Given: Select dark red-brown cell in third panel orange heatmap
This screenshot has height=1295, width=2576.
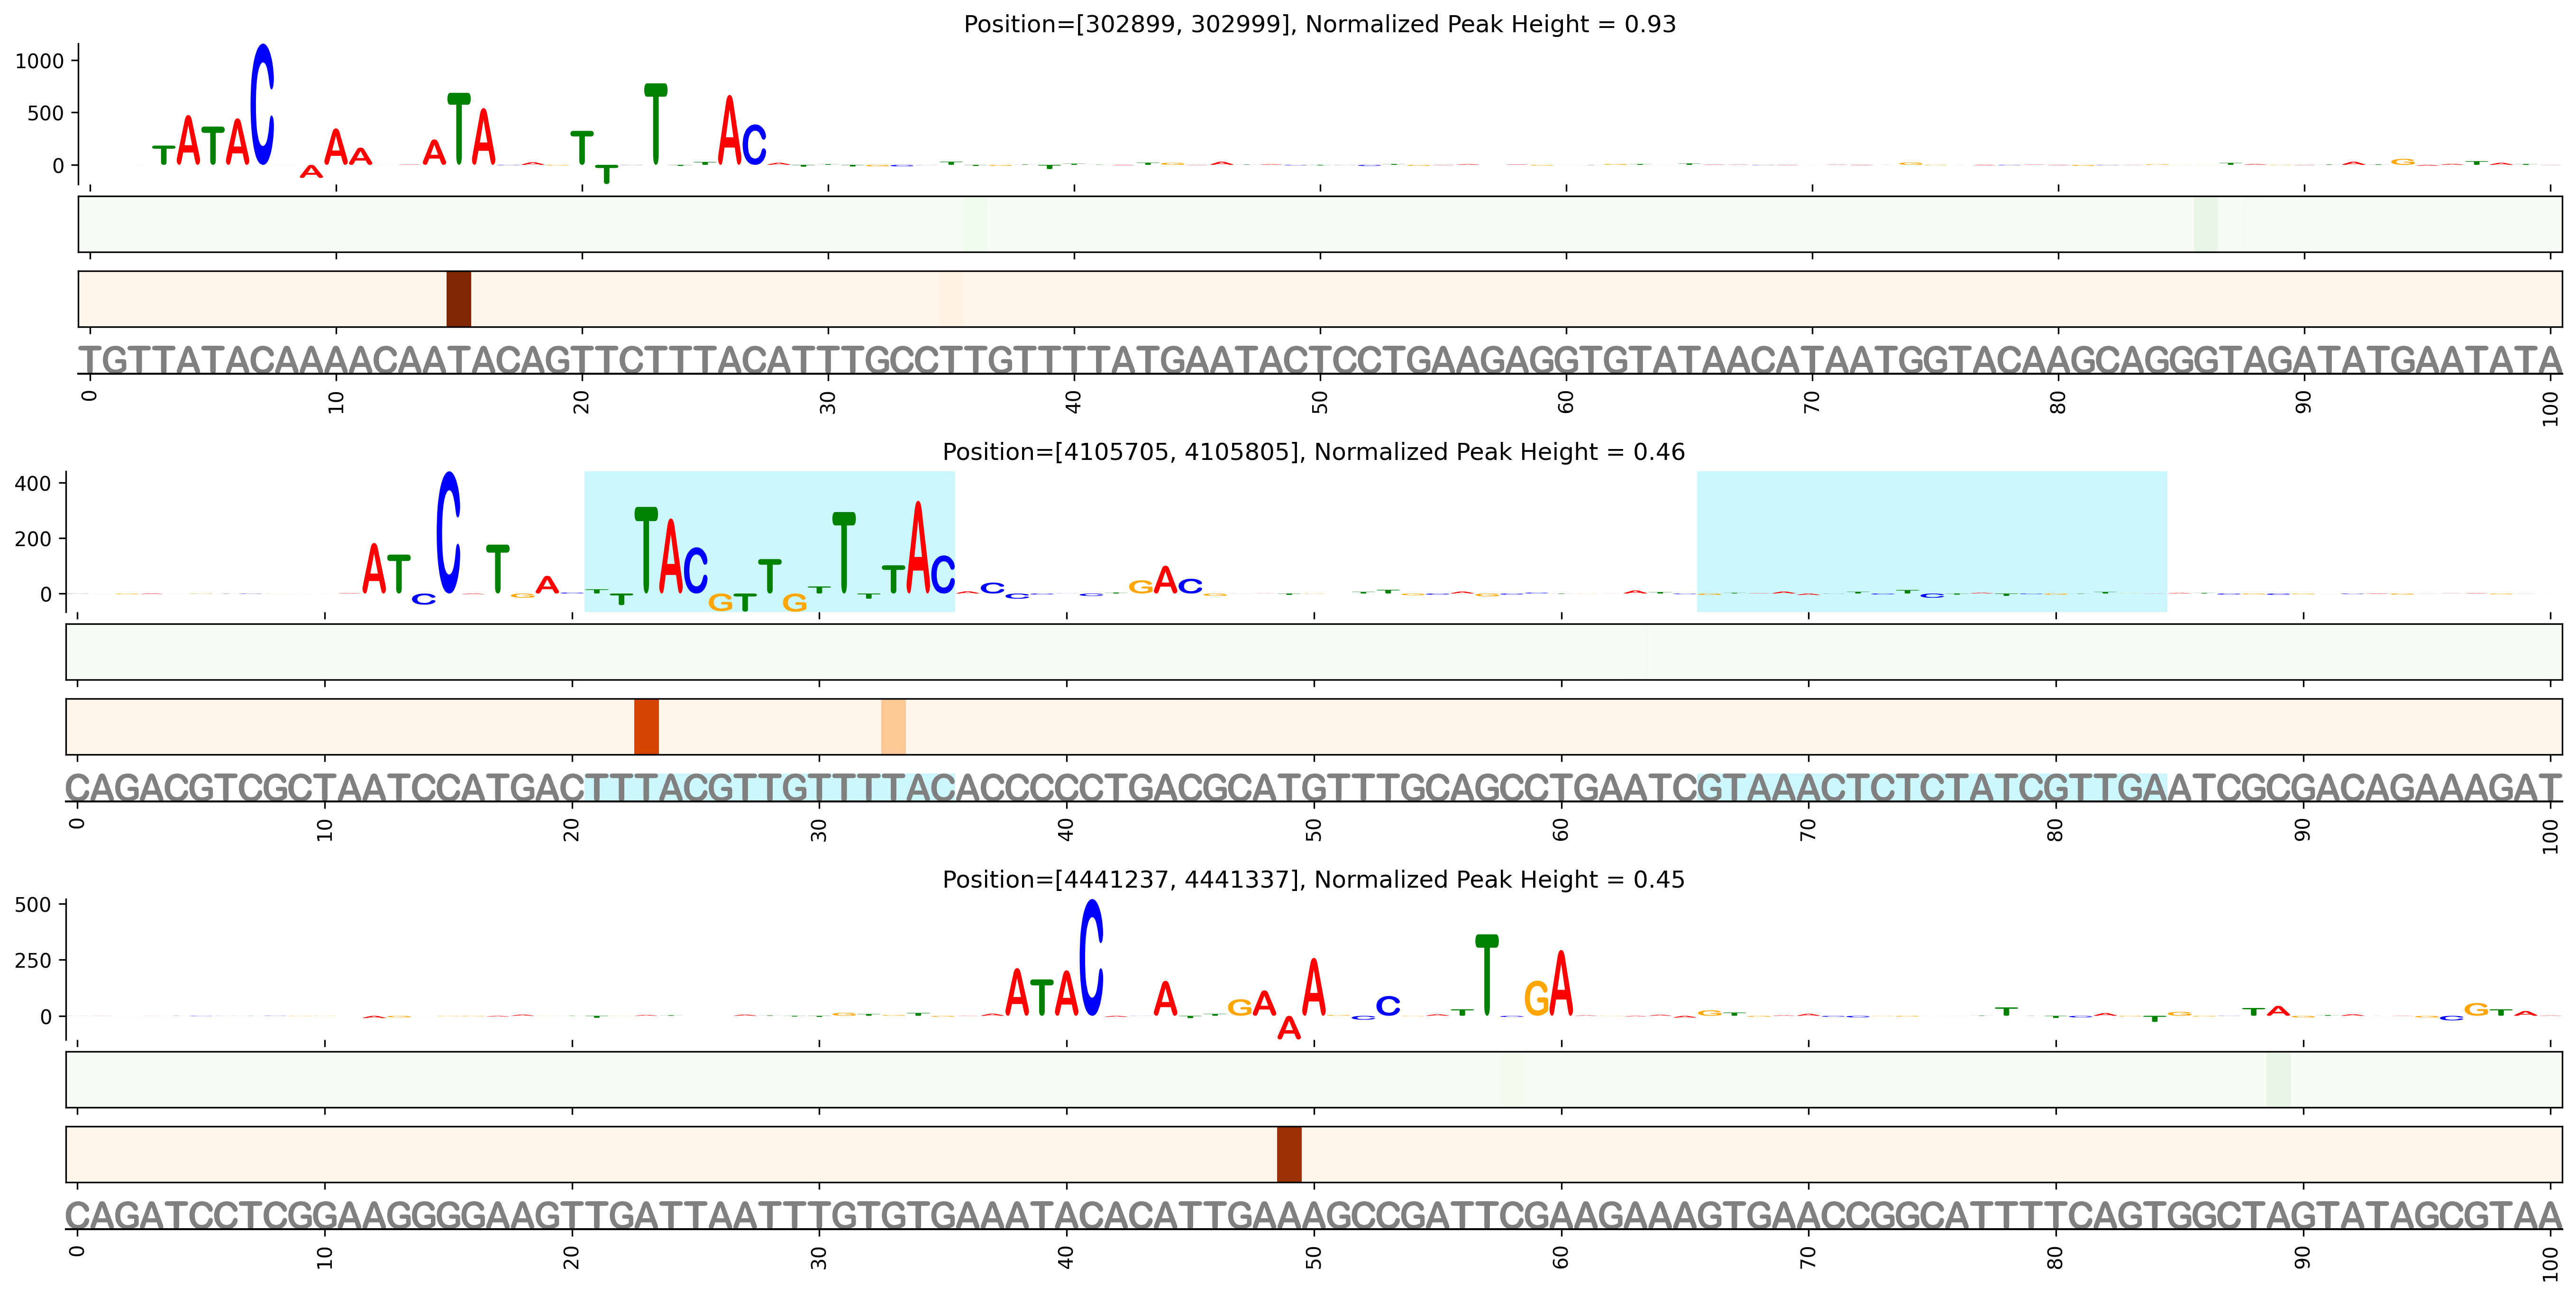Looking at the screenshot, I should click(1289, 1154).
